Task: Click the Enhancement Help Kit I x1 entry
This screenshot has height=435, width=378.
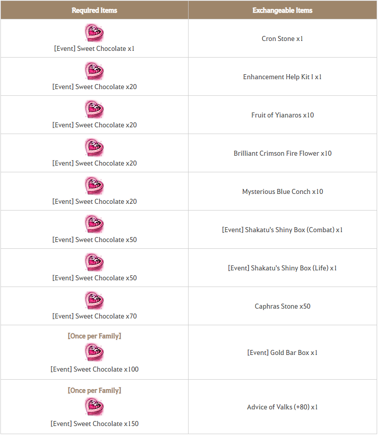Action: click(282, 77)
